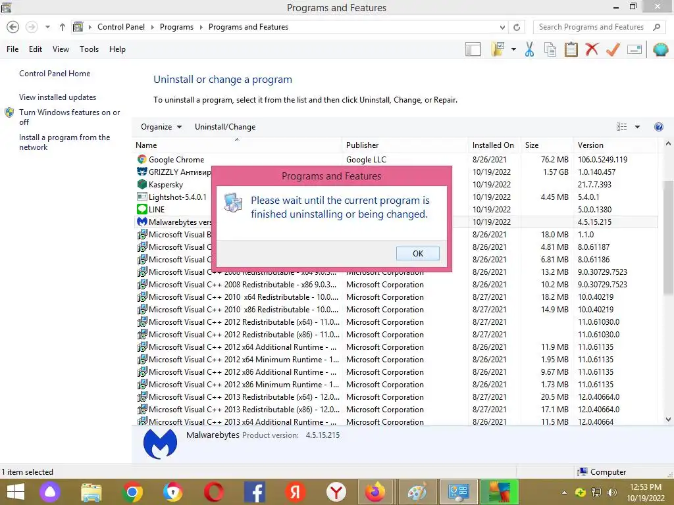Screen dimensions: 674x505
Task: Click the folder options toolbar icon
Action: tap(498, 49)
